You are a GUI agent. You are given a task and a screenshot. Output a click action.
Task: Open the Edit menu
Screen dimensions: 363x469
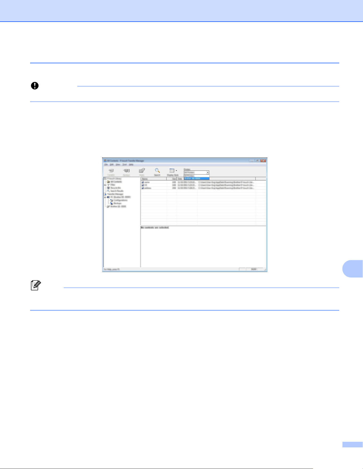coord(112,164)
